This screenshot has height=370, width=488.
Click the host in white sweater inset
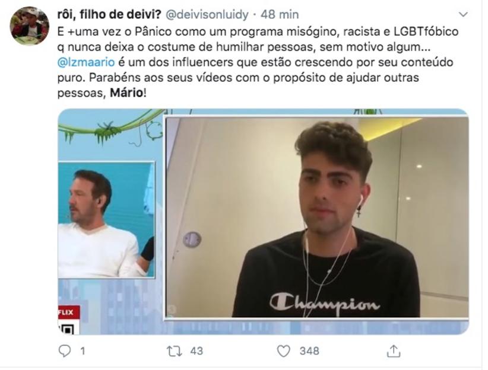tap(106, 219)
